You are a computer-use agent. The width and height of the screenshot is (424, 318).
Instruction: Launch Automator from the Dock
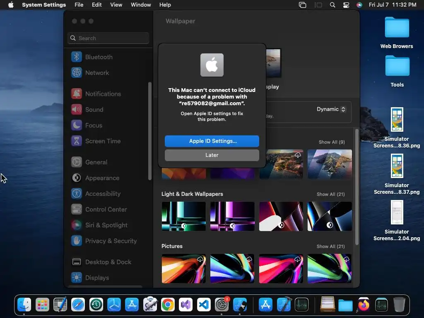(150, 305)
